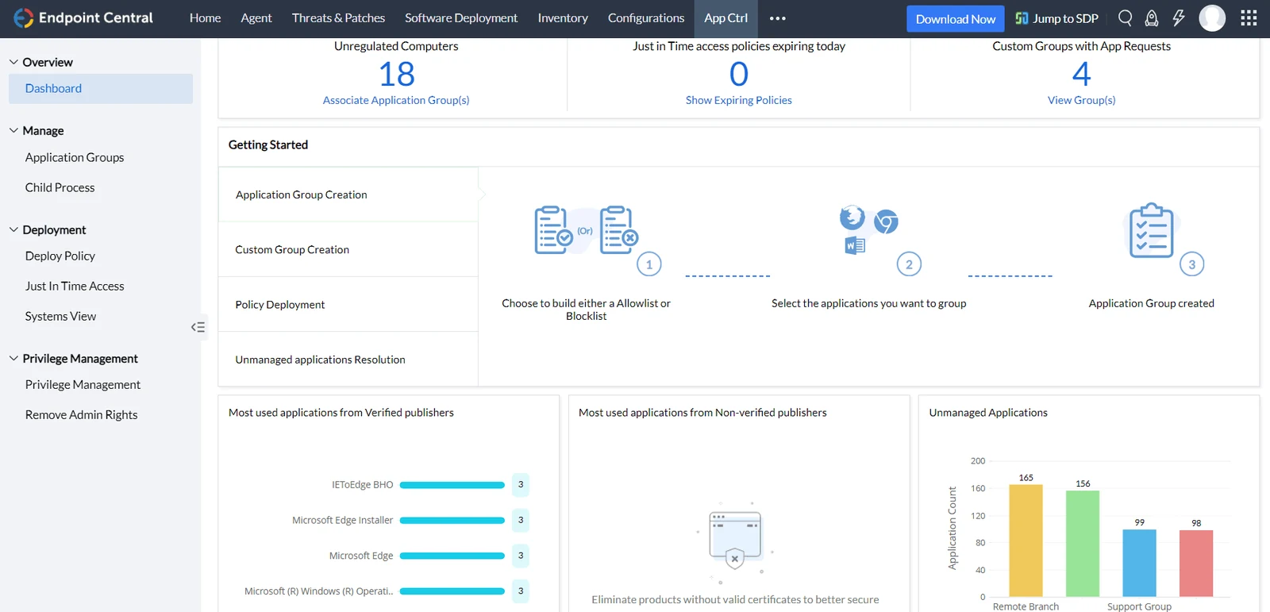The height and width of the screenshot is (612, 1270).
Task: Open the Threats & Patches tab
Action: (x=338, y=18)
